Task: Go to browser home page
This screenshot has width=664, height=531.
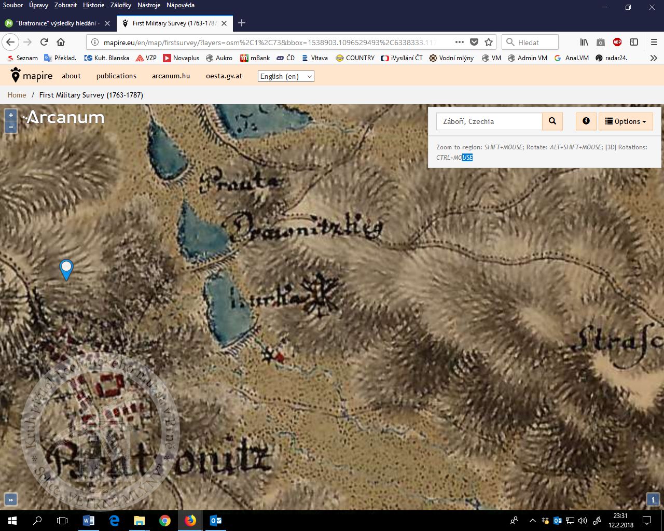Action: click(61, 42)
